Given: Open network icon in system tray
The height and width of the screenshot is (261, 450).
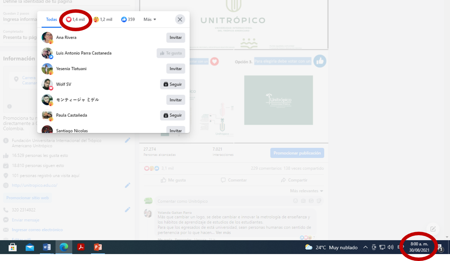Looking at the screenshot, I should [x=382, y=247].
